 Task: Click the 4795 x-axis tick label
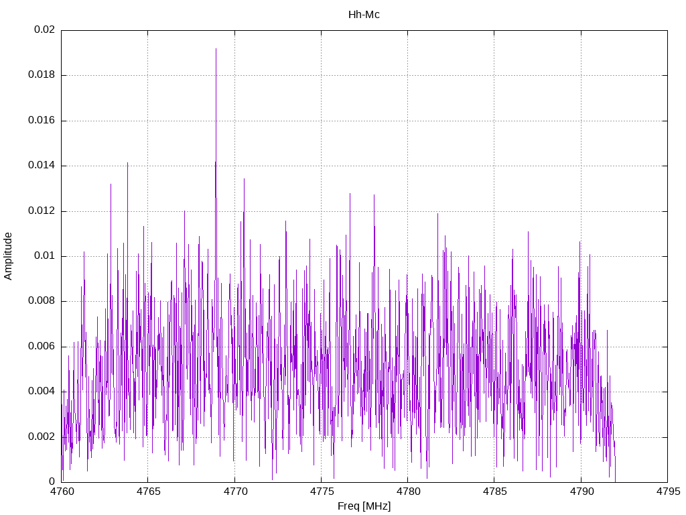click(x=668, y=492)
